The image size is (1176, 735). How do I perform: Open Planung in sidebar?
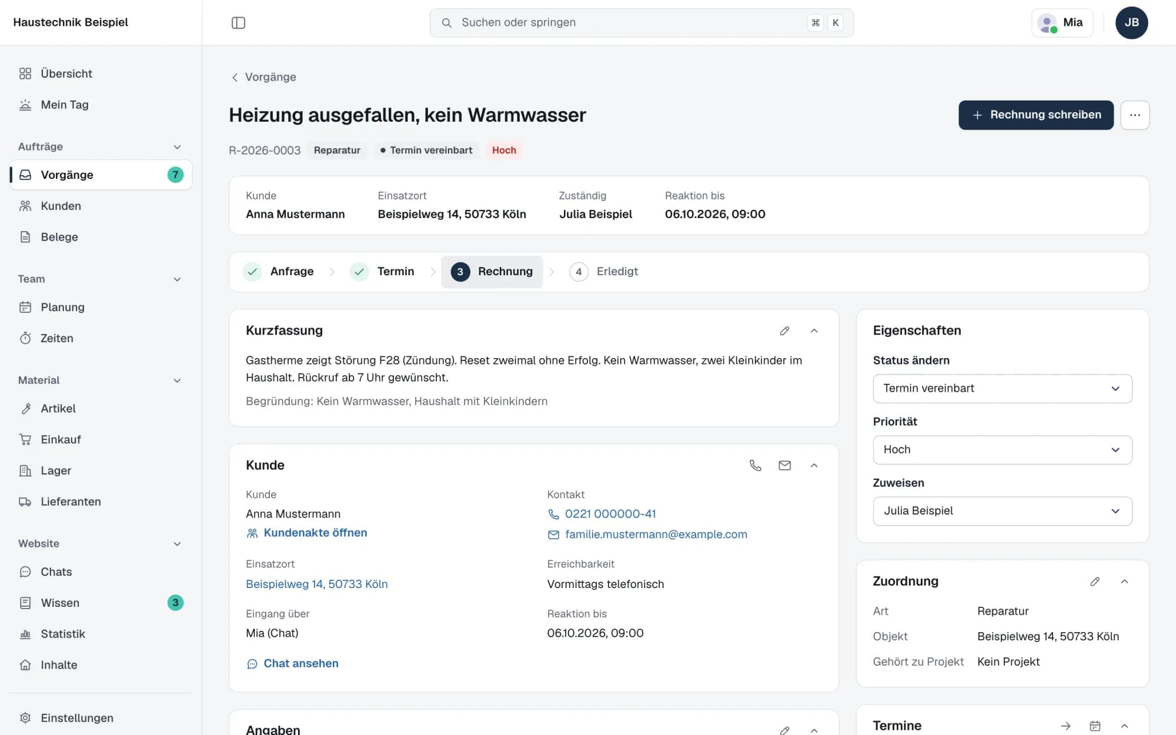101,307
